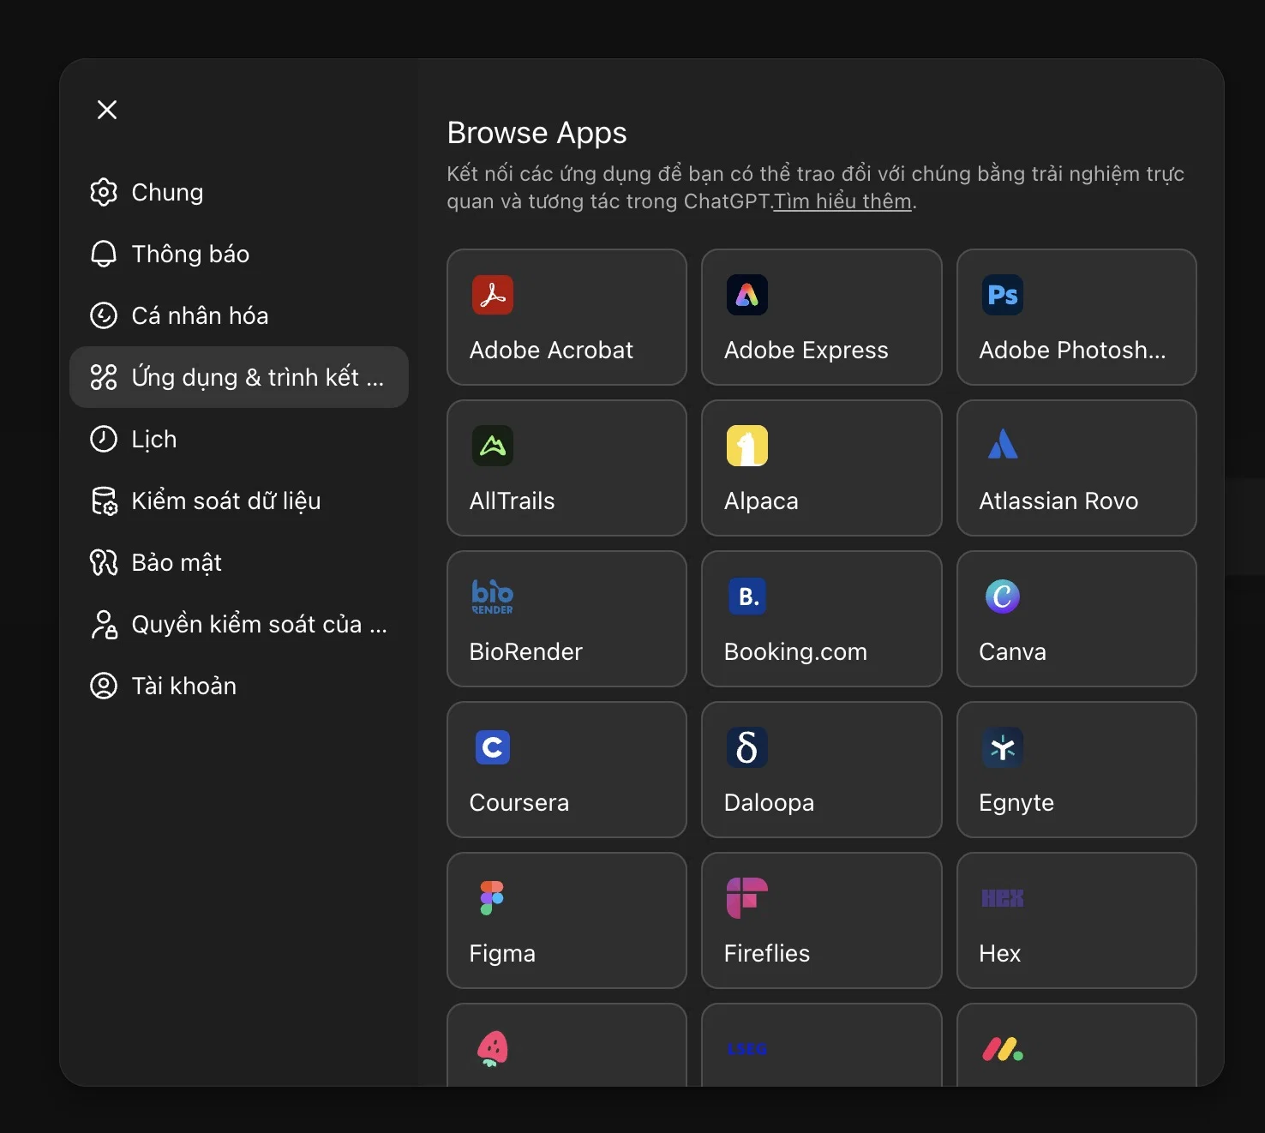This screenshot has width=1265, height=1133.
Task: Go to the Tài khoản account tab
Action: 239,686
